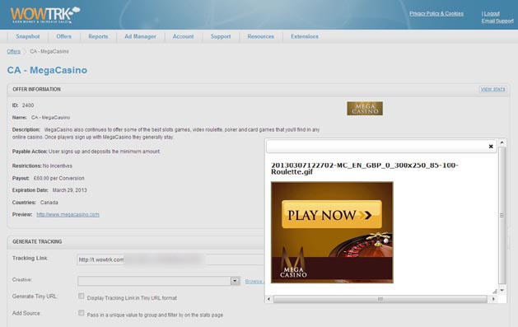Click horizontal scrollbar left arrow
Viewport: 518px width, 327px height.
coord(268,299)
